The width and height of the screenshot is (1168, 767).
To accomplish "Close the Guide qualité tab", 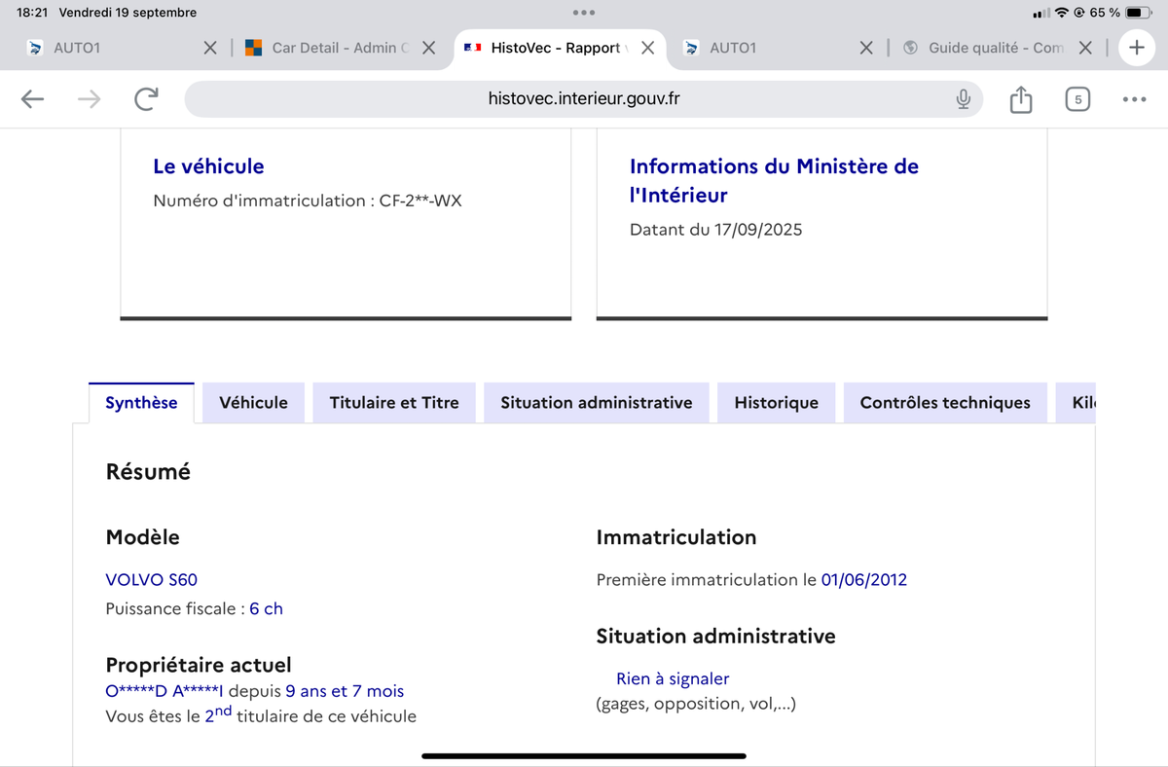I will 1086,48.
